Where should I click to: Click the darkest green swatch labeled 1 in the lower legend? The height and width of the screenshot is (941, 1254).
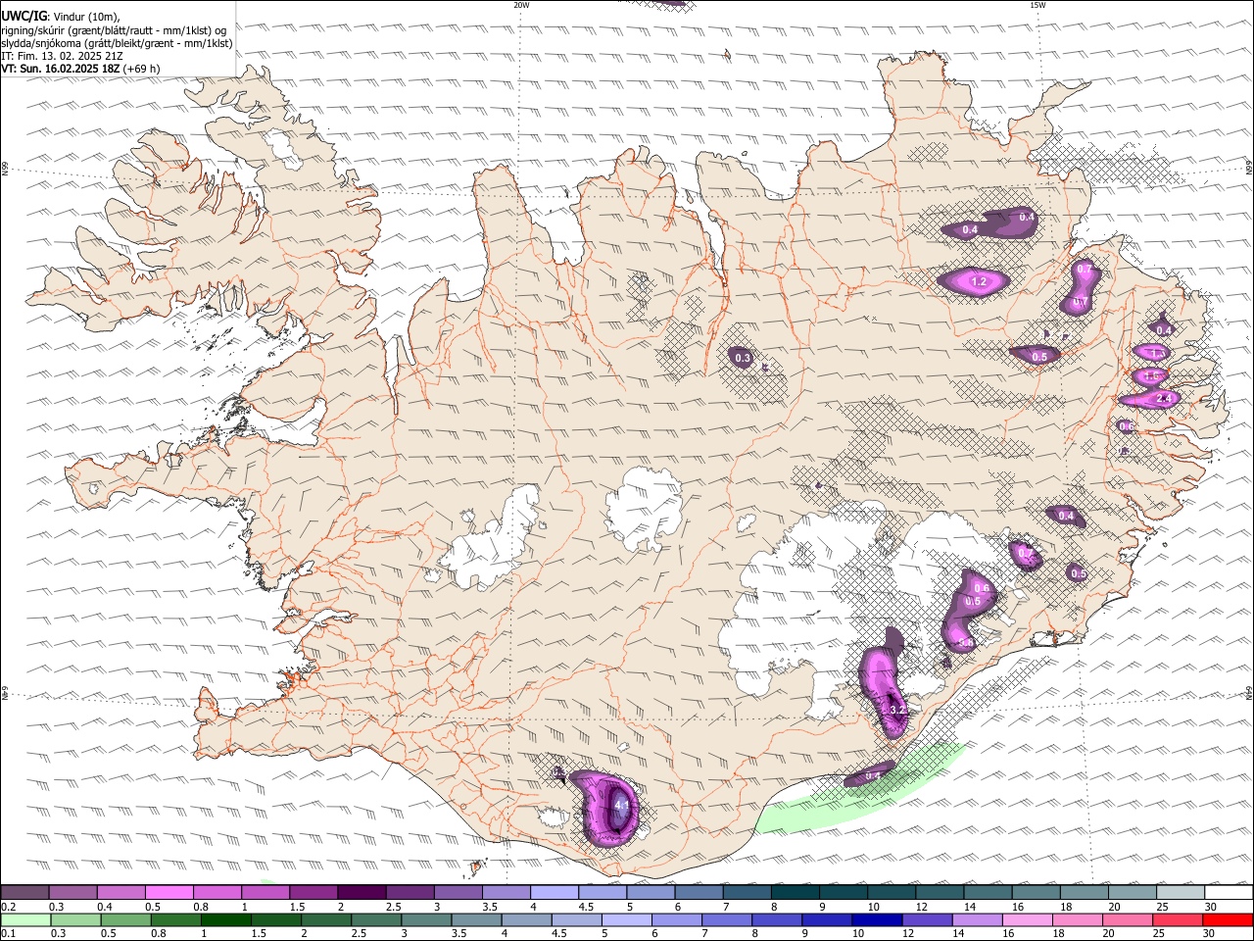(x=225, y=919)
